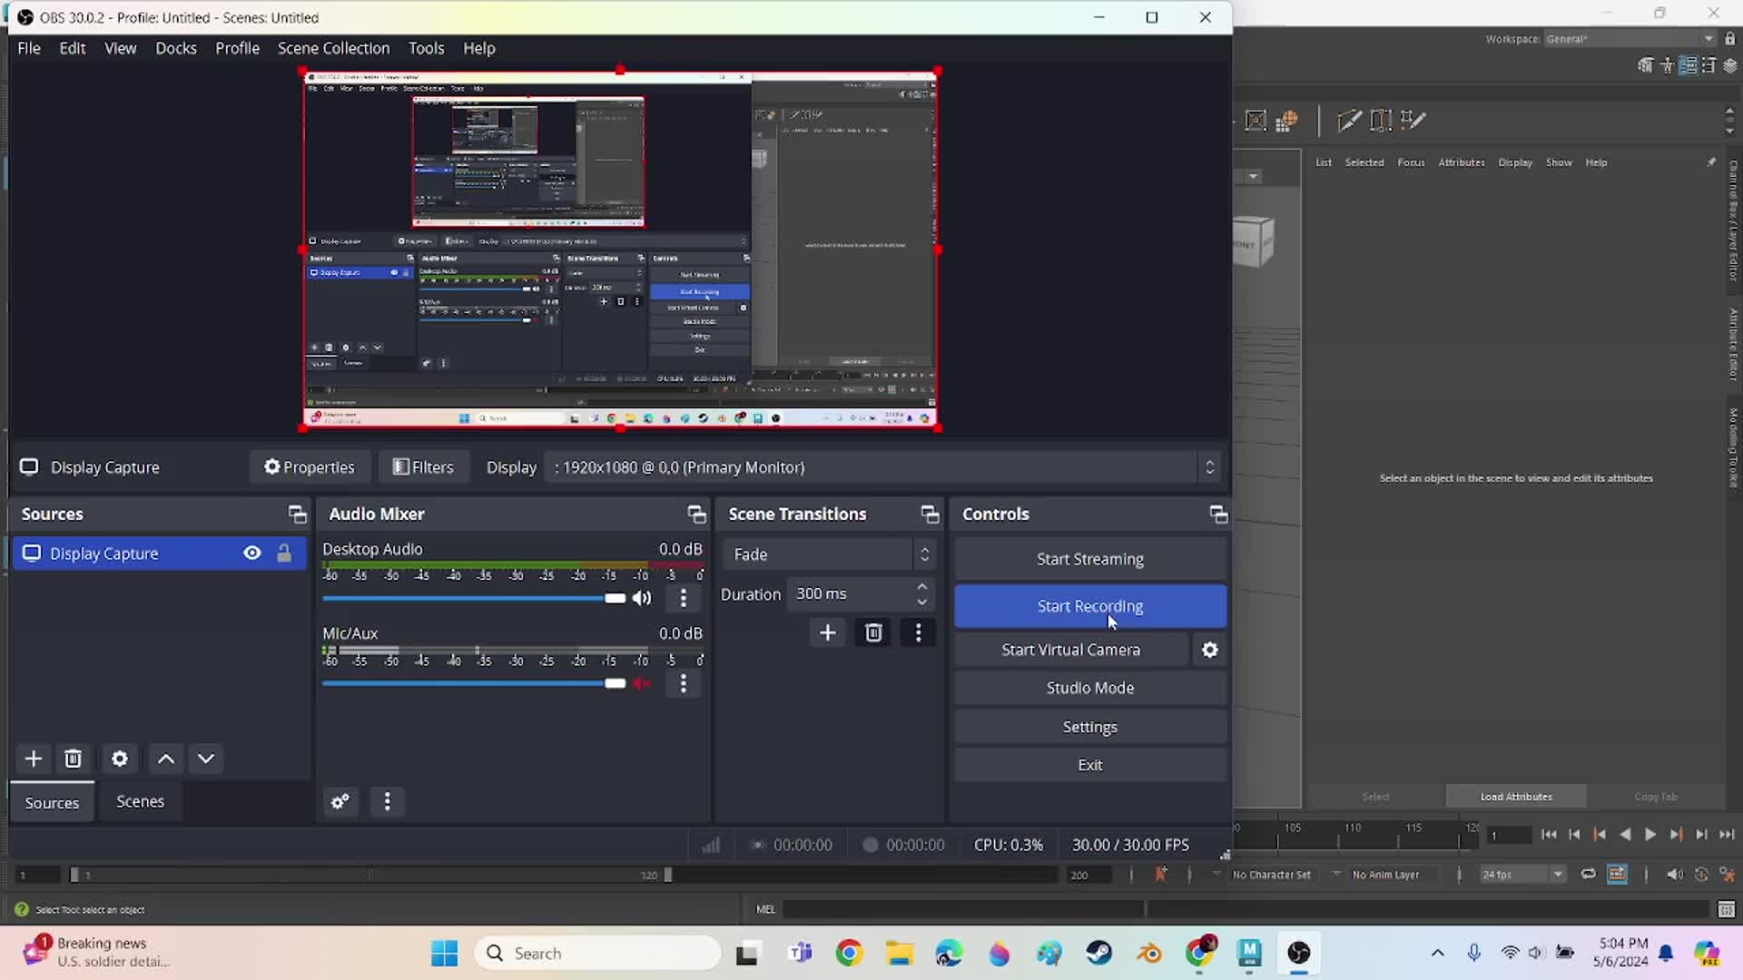Remove selected source with trash icon

(x=74, y=759)
